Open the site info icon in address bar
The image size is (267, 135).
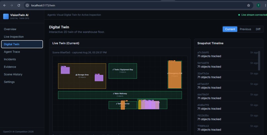(27, 5)
